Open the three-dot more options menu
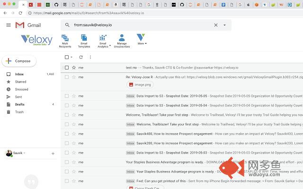 pyautogui.click(x=90, y=57)
